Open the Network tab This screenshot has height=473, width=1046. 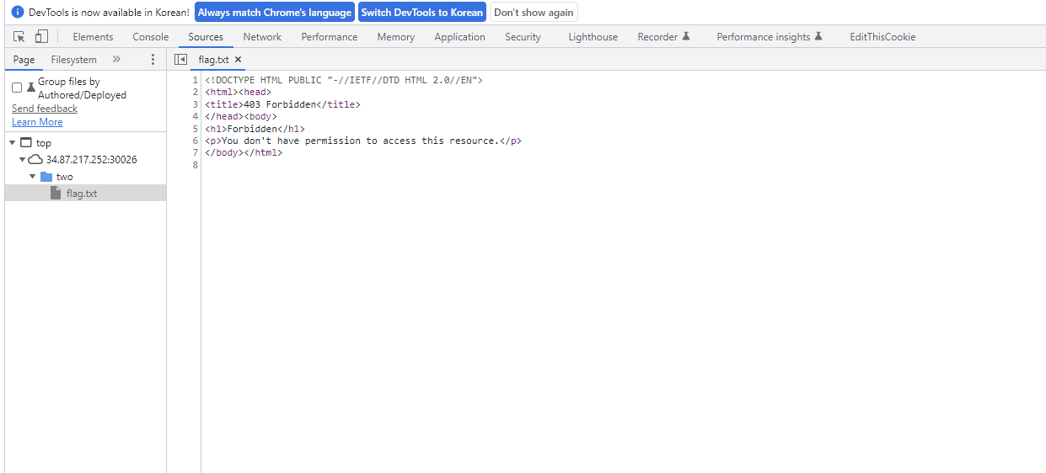[x=262, y=37]
